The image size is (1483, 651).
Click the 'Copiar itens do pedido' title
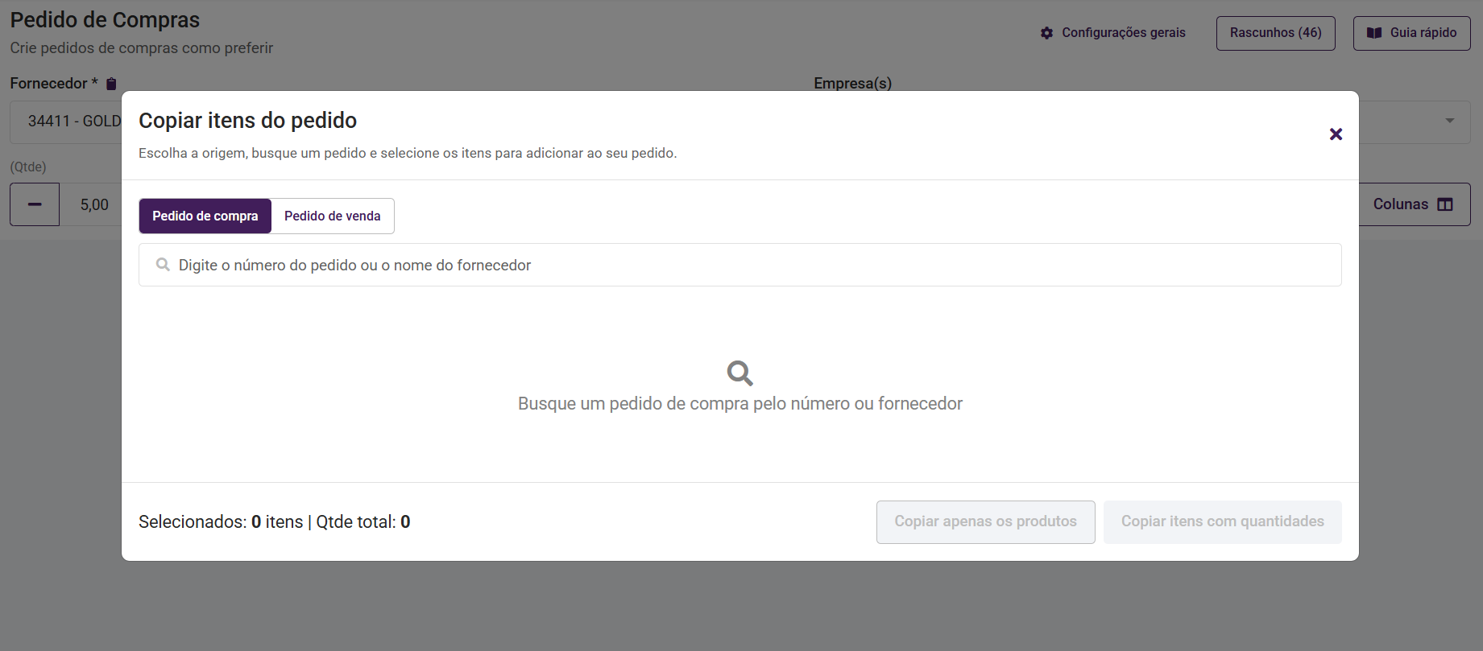pyautogui.click(x=247, y=121)
